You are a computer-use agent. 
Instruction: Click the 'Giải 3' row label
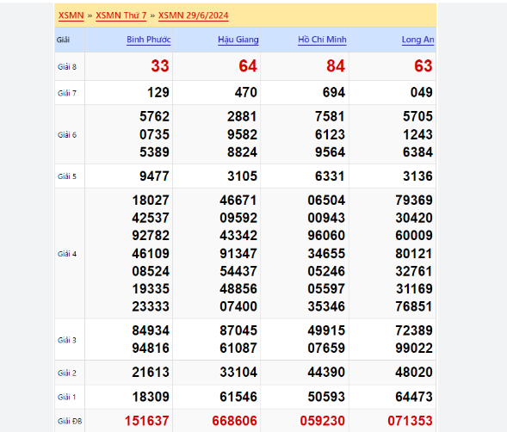67,340
